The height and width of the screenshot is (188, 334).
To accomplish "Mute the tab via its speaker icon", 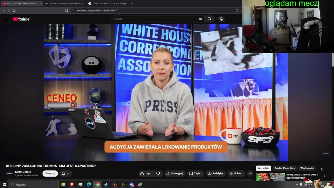I will [8, 3].
